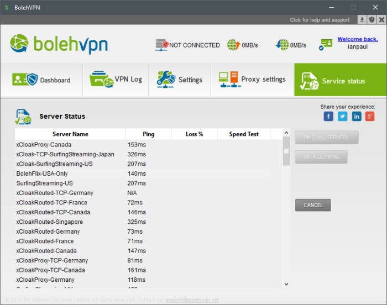Select xCloakProxy-TCP-Canada server

149,270
